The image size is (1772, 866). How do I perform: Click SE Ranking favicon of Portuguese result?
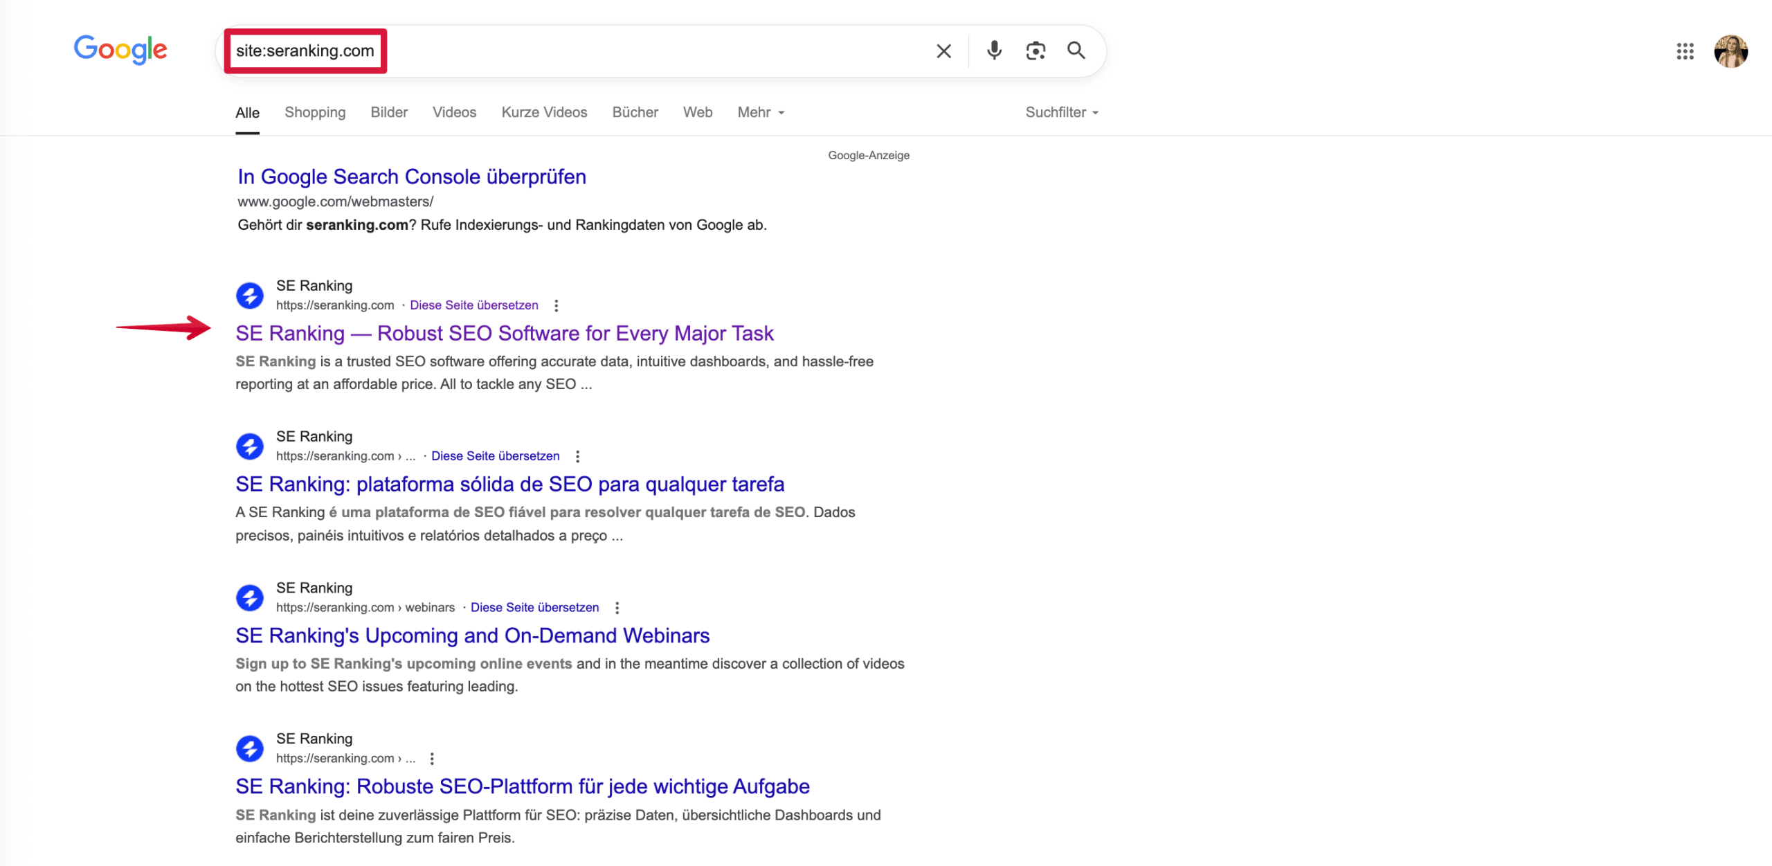pos(250,446)
